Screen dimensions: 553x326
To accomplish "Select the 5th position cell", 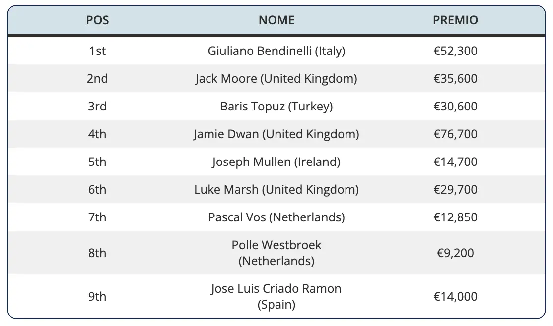I will 97,162.
